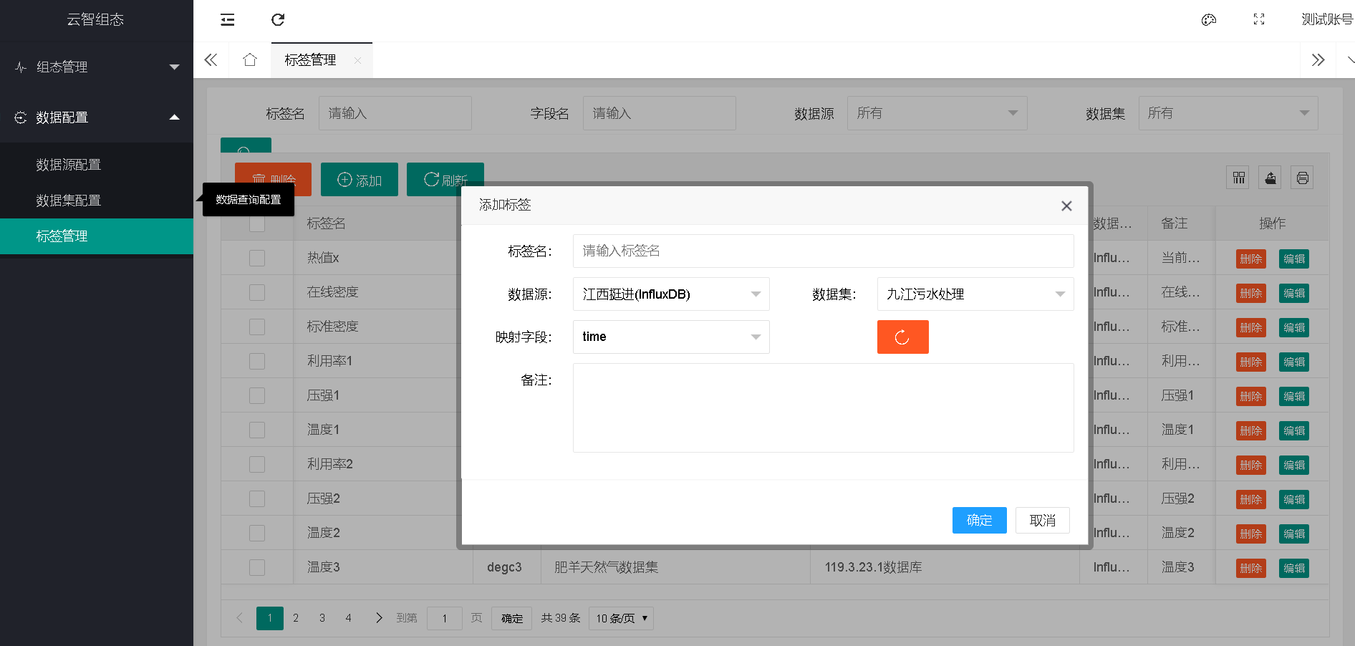Expand the 组态管理 sidebar menu
This screenshot has width=1355, height=646.
pos(97,67)
